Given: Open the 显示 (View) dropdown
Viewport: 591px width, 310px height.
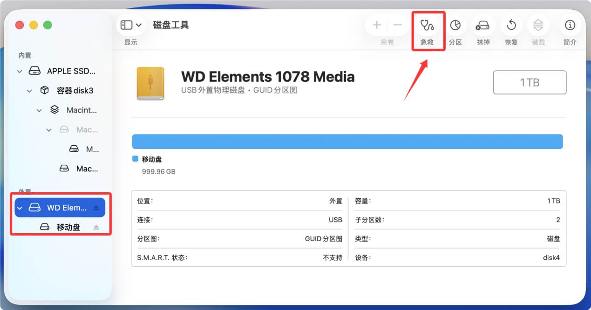Looking at the screenshot, I should tap(131, 25).
